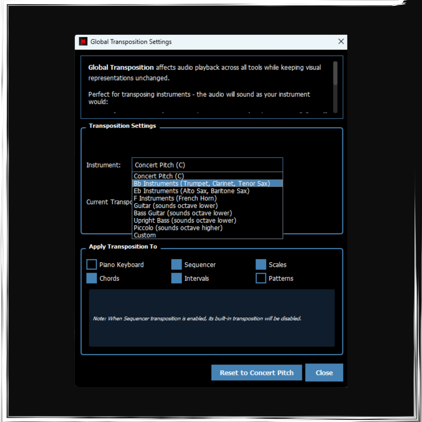Image resolution: width=422 pixels, height=422 pixels.
Task: Click the description text box scrollbar
Action: pos(335,74)
